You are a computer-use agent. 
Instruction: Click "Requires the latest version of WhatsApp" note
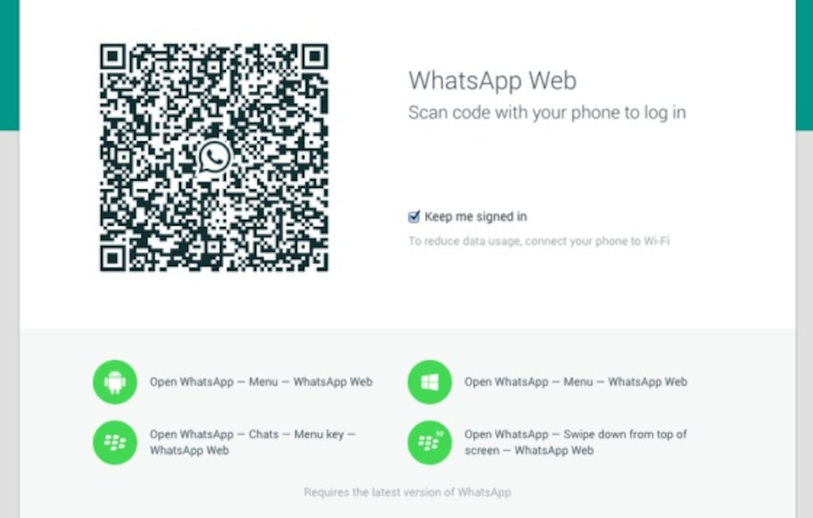click(407, 492)
